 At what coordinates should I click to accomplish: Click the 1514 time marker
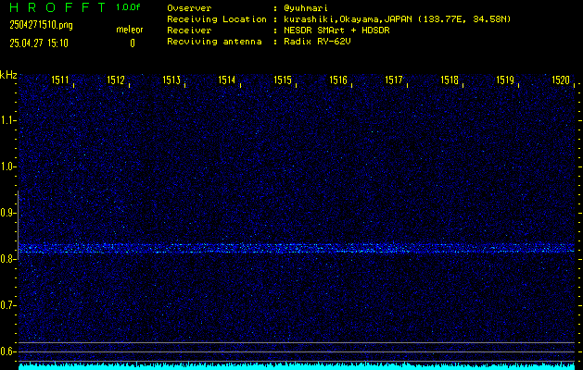tap(227, 80)
